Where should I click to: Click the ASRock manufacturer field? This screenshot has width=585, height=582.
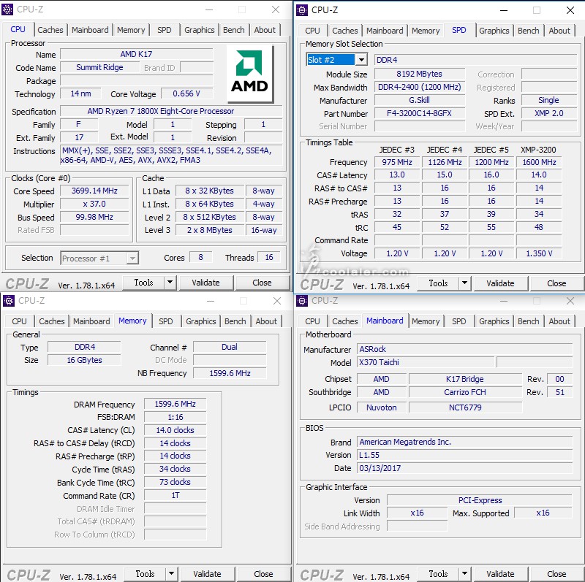(x=464, y=349)
